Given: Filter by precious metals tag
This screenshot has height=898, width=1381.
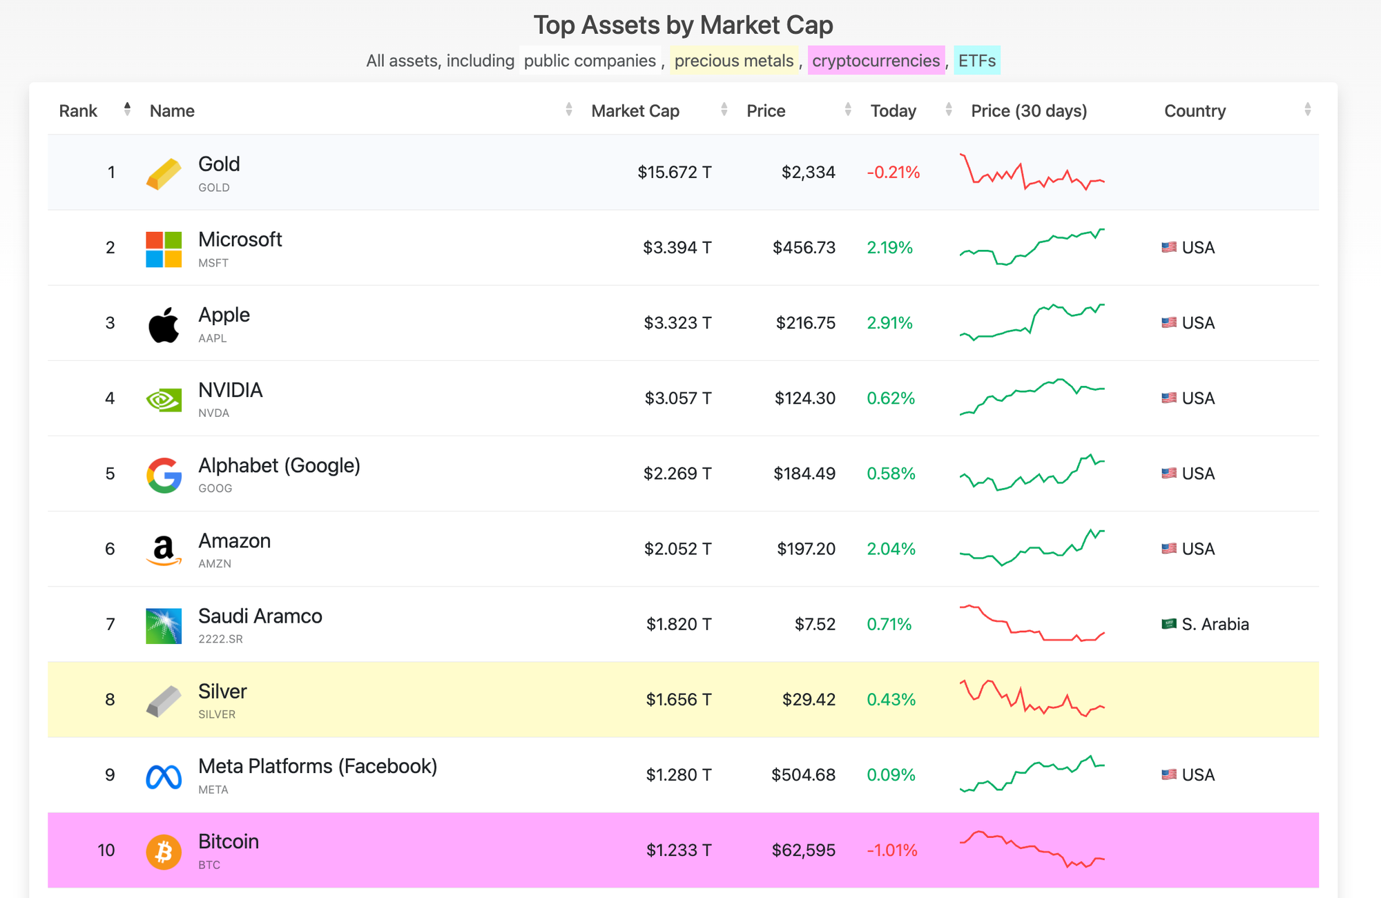Looking at the screenshot, I should [733, 61].
